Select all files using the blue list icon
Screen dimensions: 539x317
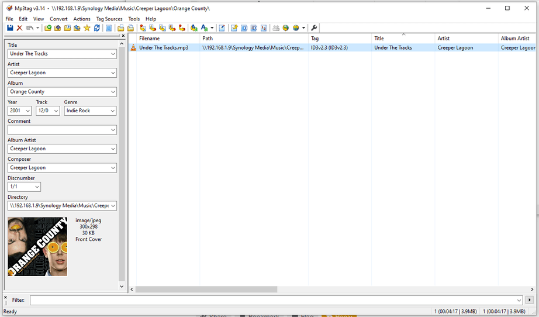tap(109, 28)
